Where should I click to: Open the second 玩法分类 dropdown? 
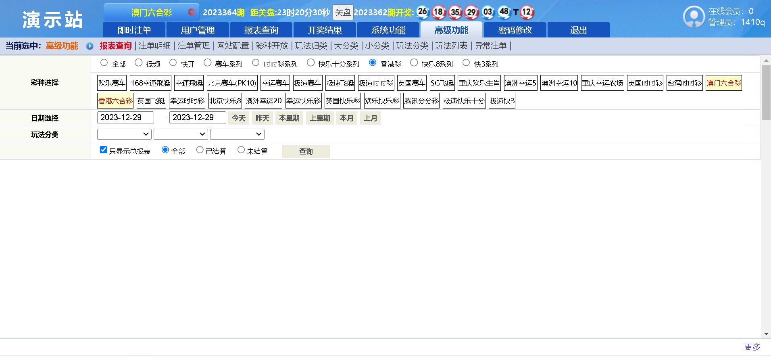tap(181, 134)
